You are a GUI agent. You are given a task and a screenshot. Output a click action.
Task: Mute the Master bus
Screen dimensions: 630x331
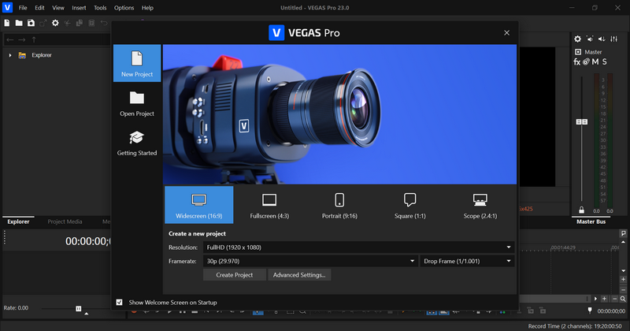[x=596, y=61]
